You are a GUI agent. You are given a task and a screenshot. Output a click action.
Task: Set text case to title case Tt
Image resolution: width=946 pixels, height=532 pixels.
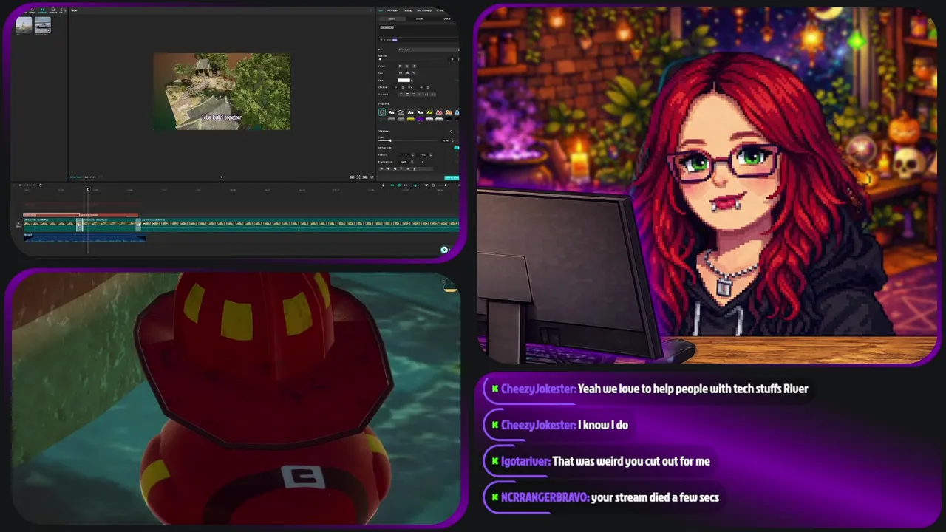point(414,73)
